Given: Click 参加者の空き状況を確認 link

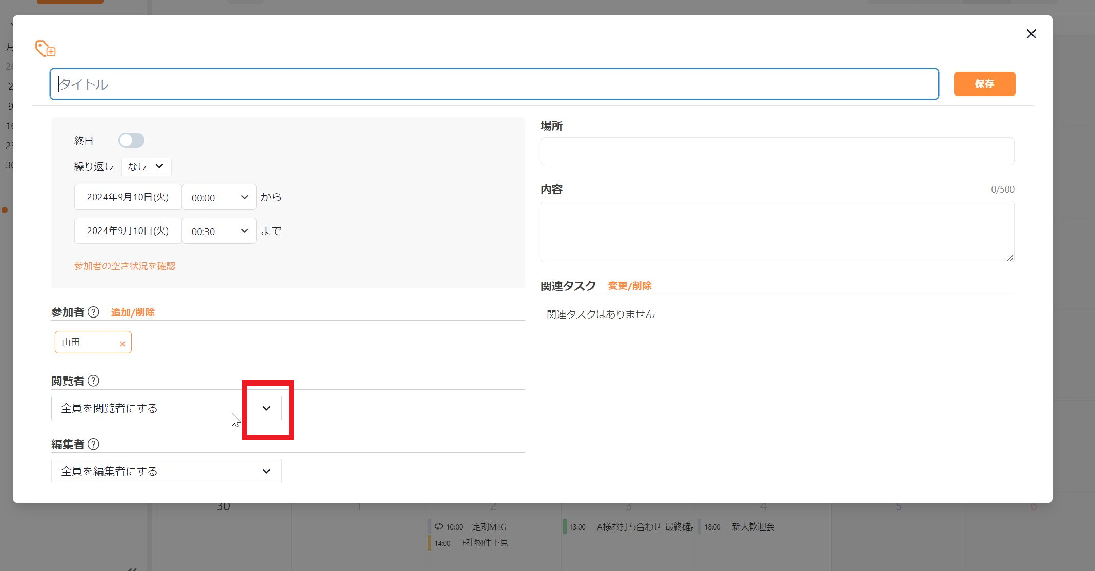Looking at the screenshot, I should [x=125, y=265].
